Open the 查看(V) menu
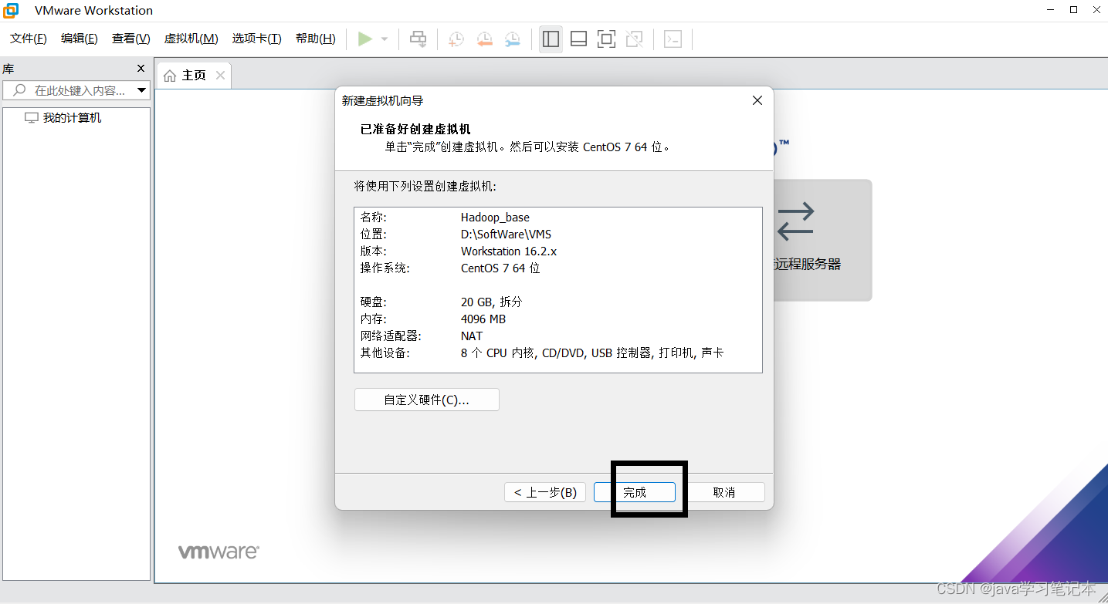The height and width of the screenshot is (604, 1108). [131, 39]
